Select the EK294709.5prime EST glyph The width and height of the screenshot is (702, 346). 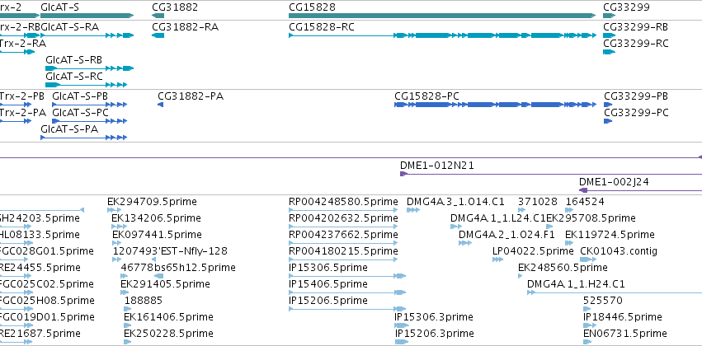114,210
